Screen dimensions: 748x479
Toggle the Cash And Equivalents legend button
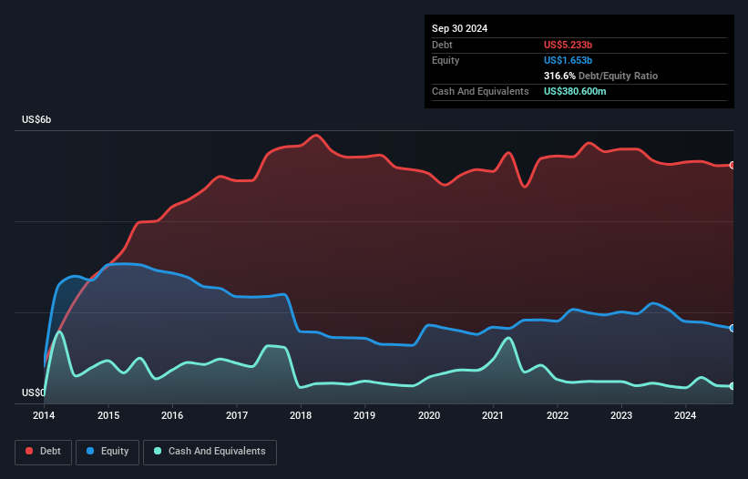point(210,452)
